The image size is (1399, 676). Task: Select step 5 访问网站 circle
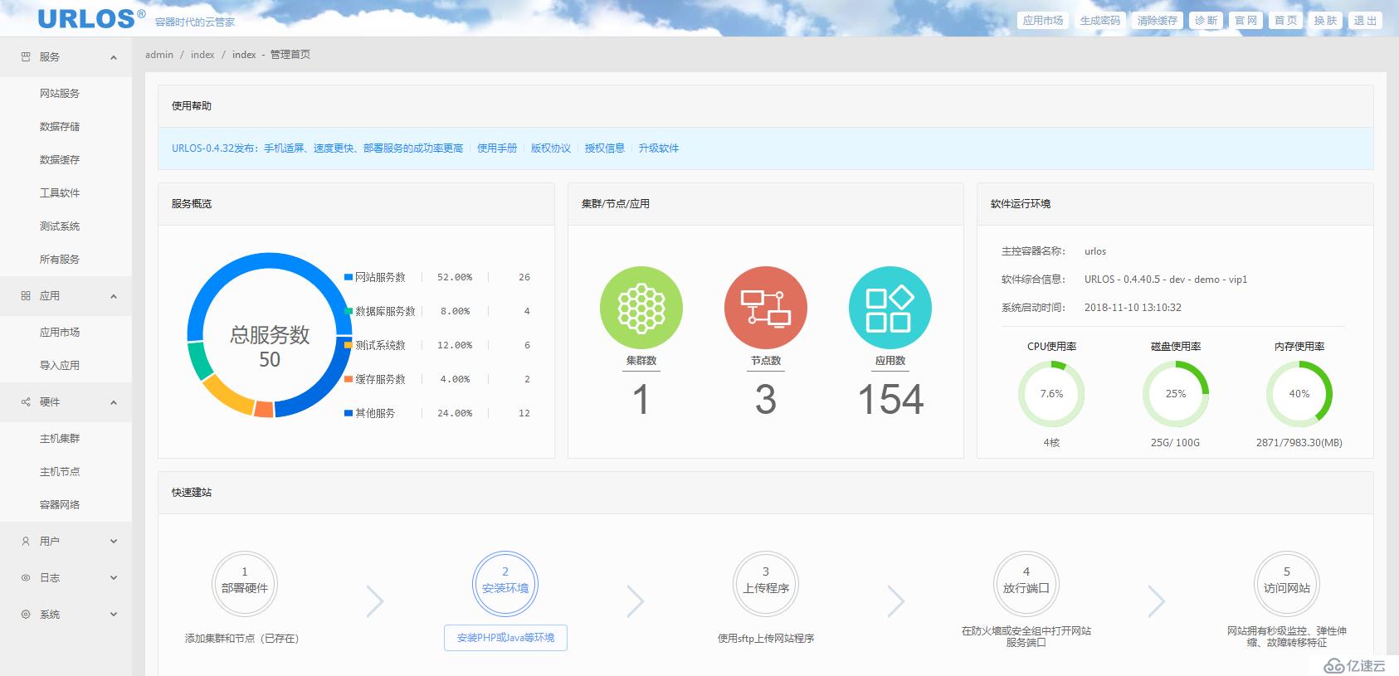pyautogui.click(x=1287, y=584)
